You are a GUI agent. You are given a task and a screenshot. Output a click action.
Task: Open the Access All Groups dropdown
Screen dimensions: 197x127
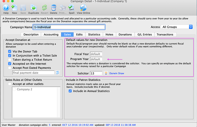point(177,27)
